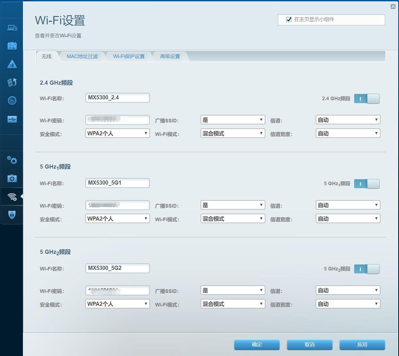The image size is (399, 356).
Task: Select the security shield icon
Action: click(x=12, y=215)
